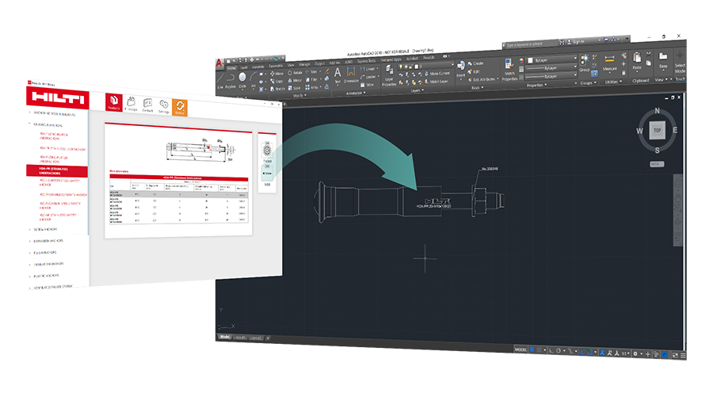Switch to the Manage ribbon tab
This screenshot has height=401, width=713.
(x=304, y=64)
